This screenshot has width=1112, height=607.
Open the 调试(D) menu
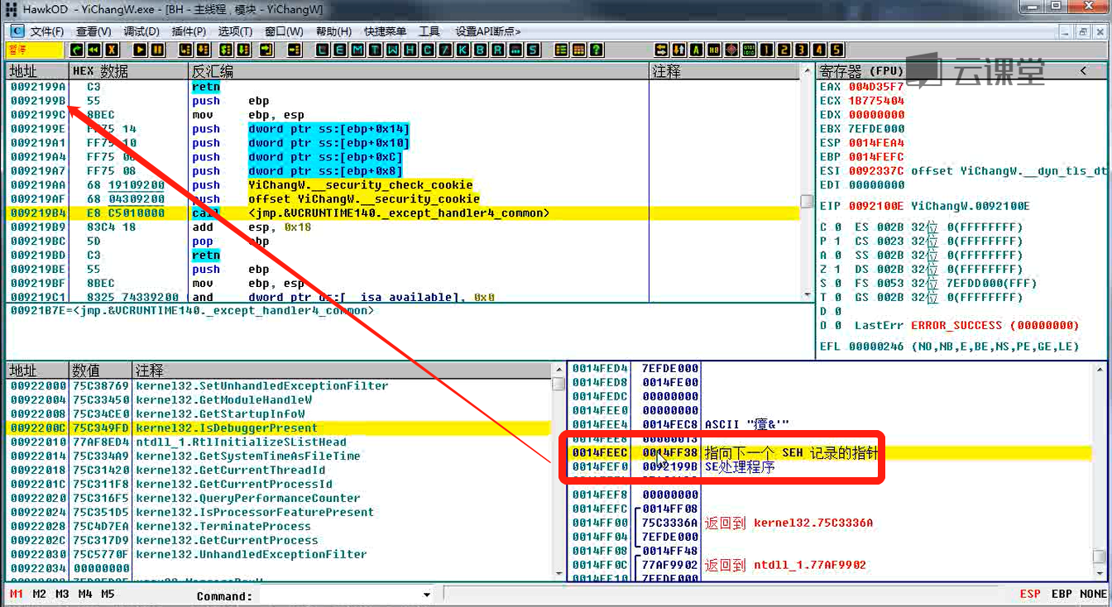tap(141, 31)
